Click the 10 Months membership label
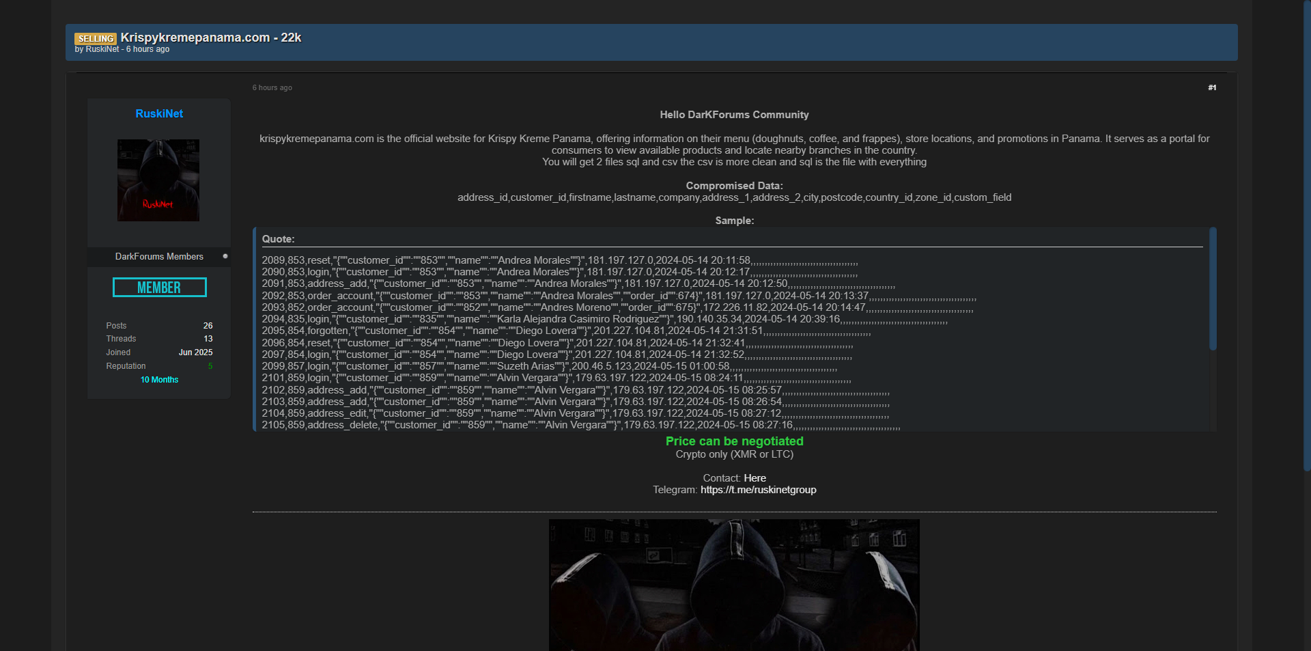The height and width of the screenshot is (651, 1311). click(x=159, y=380)
